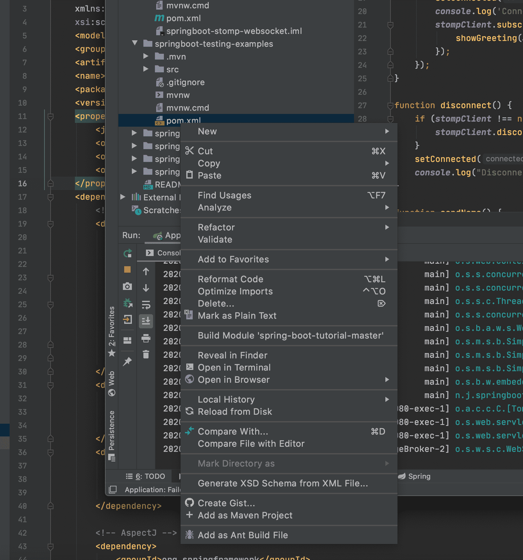Click the Print console output icon
The width and height of the screenshot is (523, 560).
pos(146,338)
